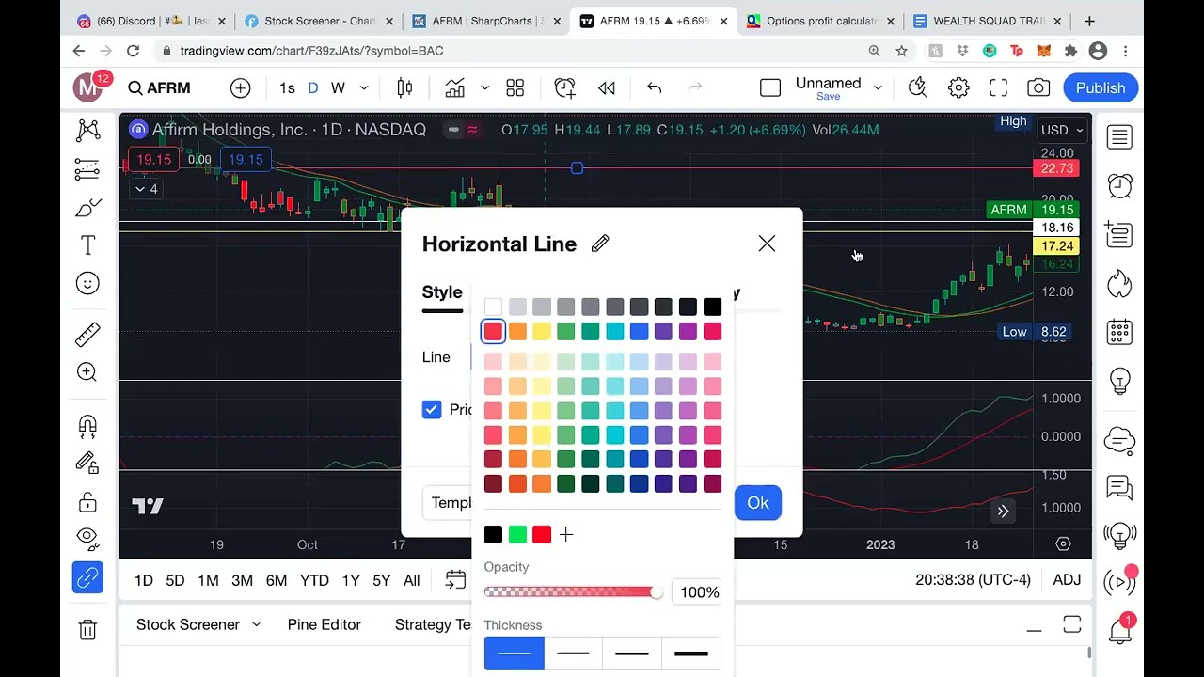
Task: Click the Publish button
Action: (x=1101, y=87)
